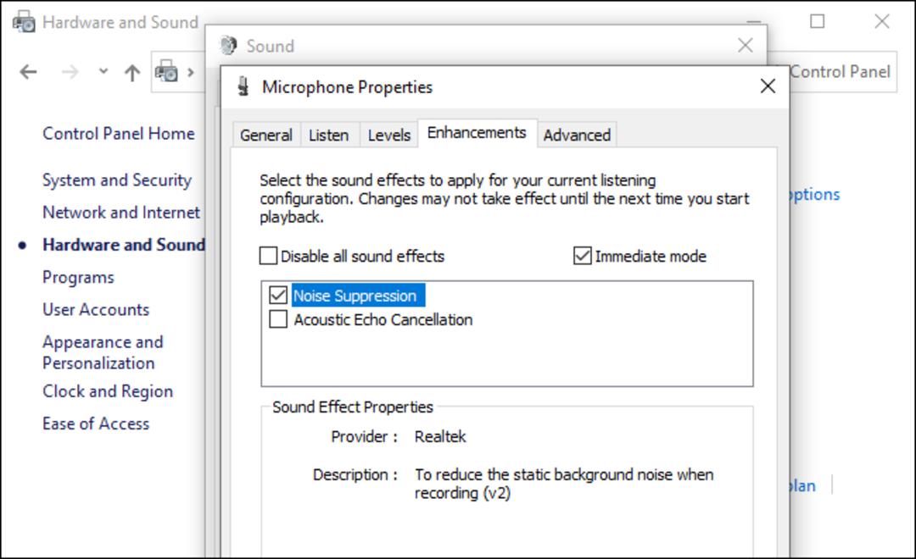Go up one level with up arrow
Viewport: 916px width, 559px height.
pyautogui.click(x=132, y=72)
